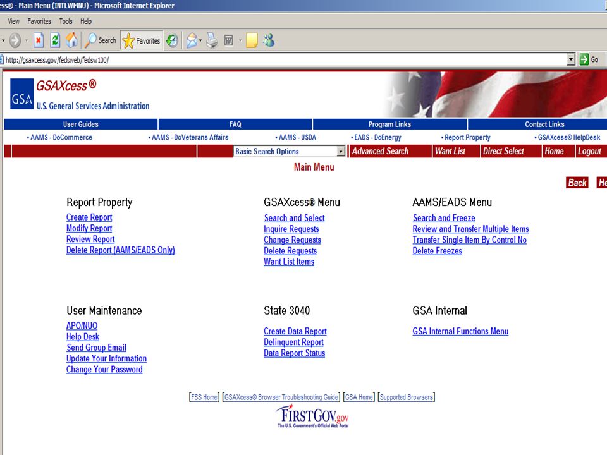Viewport: 607px width, 455px height.
Task: Open browsing History icon
Action: click(172, 40)
